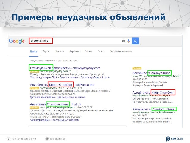Open the aviakassa.net ad title link

(x=62, y=85)
